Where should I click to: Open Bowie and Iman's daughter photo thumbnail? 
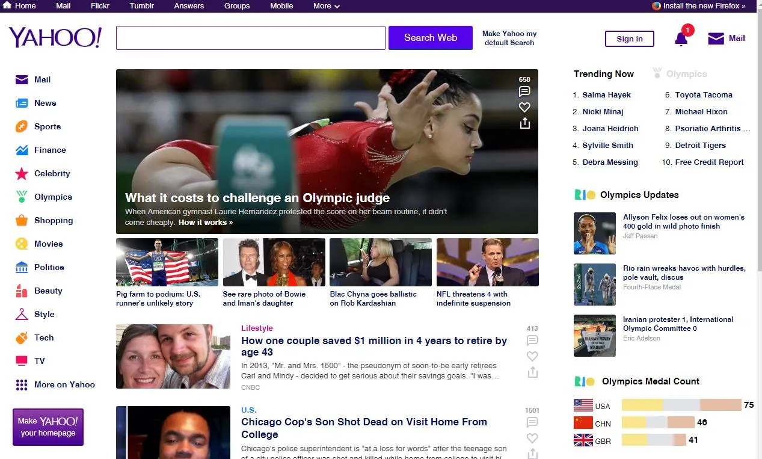[274, 262]
